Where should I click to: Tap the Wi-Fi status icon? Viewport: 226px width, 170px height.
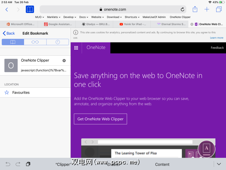point(210,2)
